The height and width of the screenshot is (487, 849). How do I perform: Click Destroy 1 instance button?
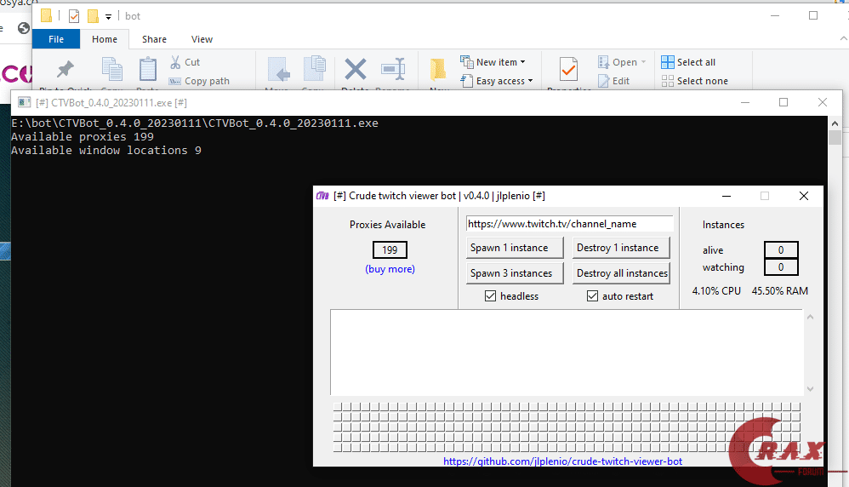pyautogui.click(x=621, y=248)
